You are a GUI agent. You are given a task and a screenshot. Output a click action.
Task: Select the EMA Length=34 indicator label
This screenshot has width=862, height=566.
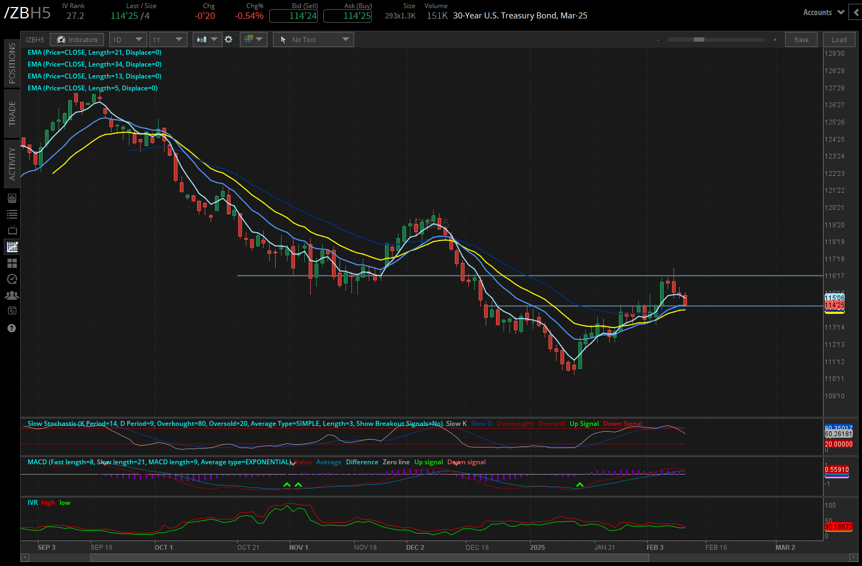(94, 64)
